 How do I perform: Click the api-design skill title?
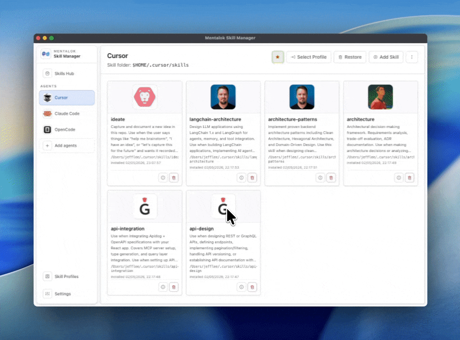(202, 229)
